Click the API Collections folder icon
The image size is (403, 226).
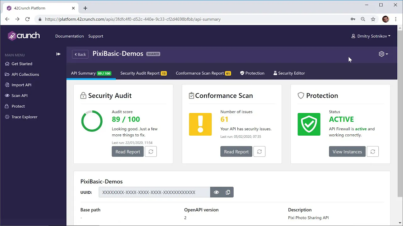(7, 74)
